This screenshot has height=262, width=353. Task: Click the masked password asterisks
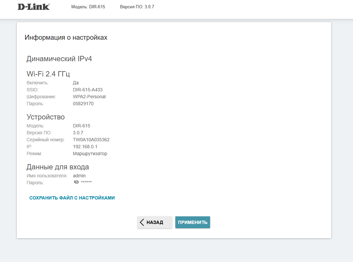(x=86, y=182)
